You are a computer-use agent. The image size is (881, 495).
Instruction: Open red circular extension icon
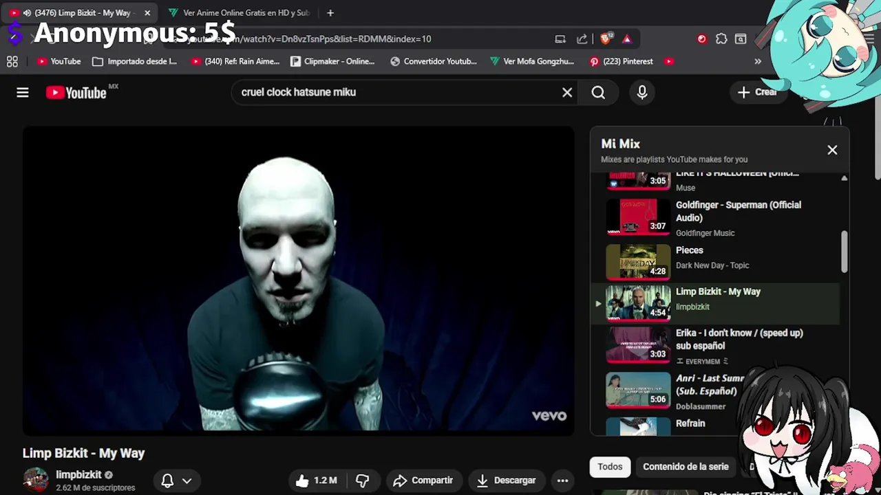coord(702,39)
